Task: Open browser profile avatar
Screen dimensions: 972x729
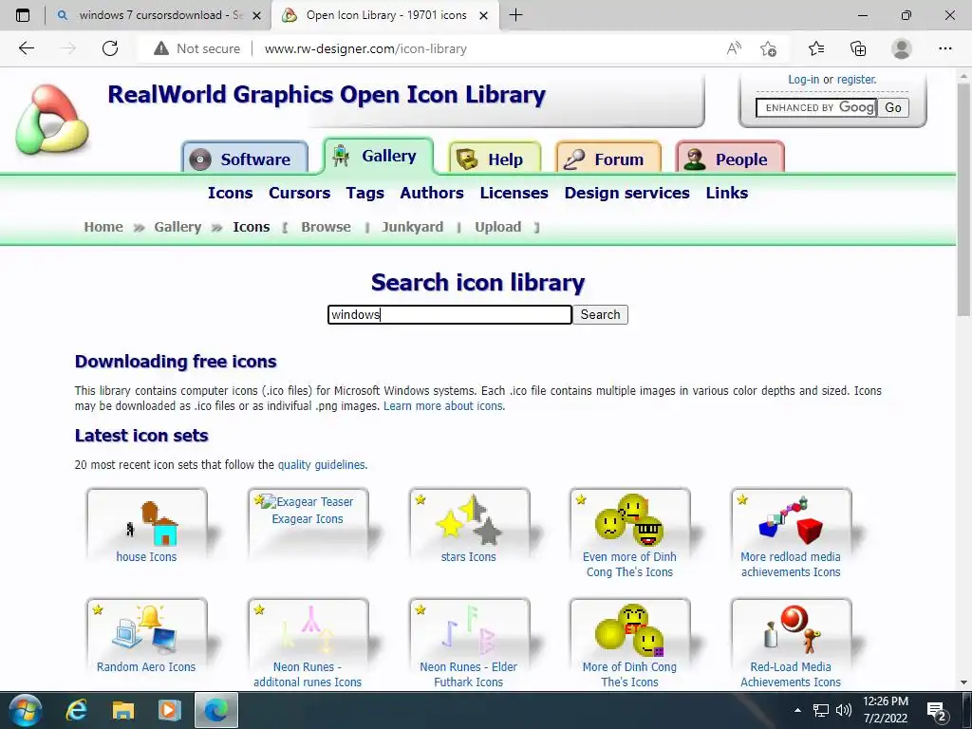Action: [902, 48]
